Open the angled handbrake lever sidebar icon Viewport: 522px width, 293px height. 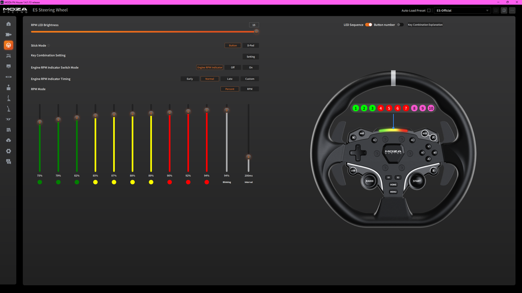[x=9, y=109]
